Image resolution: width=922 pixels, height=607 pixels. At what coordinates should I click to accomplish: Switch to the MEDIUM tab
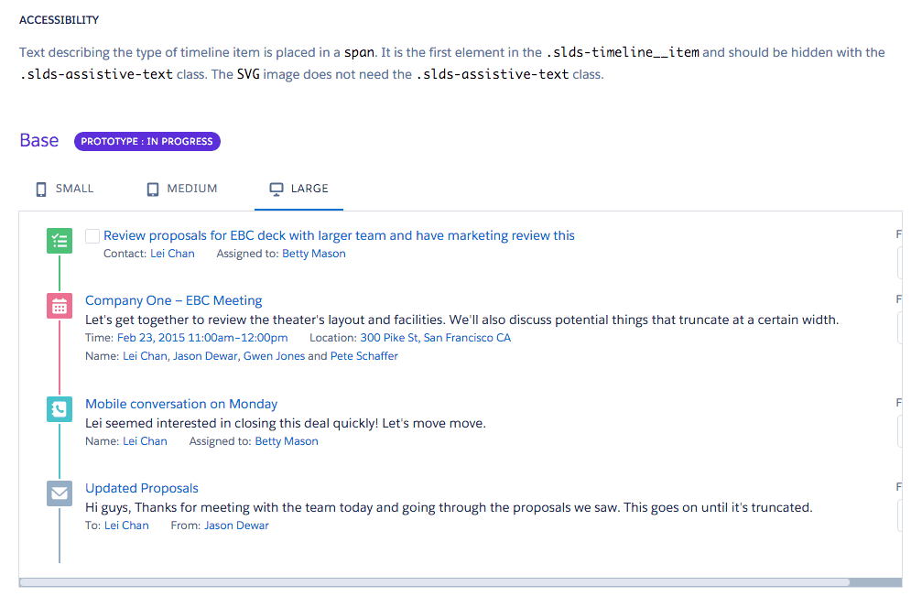pos(182,189)
